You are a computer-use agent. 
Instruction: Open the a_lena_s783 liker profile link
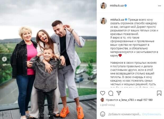126,100
